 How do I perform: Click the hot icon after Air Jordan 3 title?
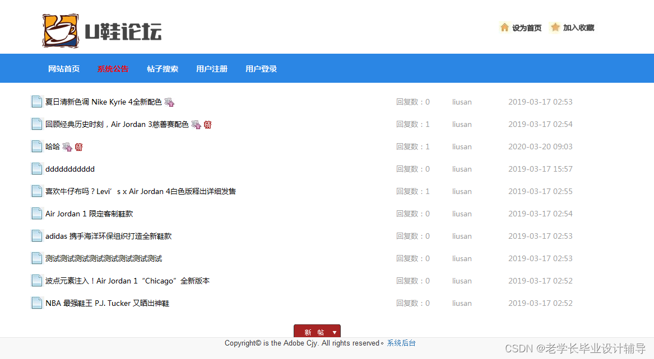(196, 124)
